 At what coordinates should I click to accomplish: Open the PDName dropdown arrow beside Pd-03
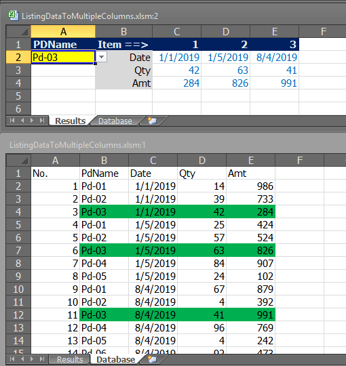pos(102,57)
